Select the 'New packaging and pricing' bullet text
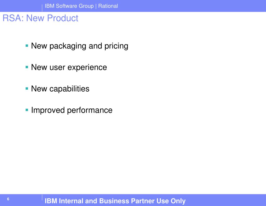266x206 pixels. pyautogui.click(x=80, y=46)
